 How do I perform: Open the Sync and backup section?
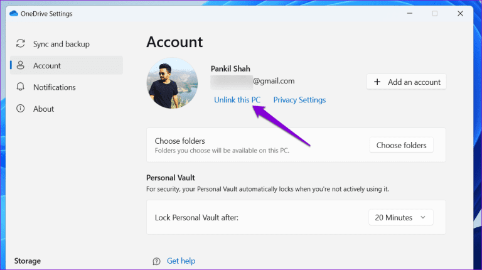coord(61,44)
